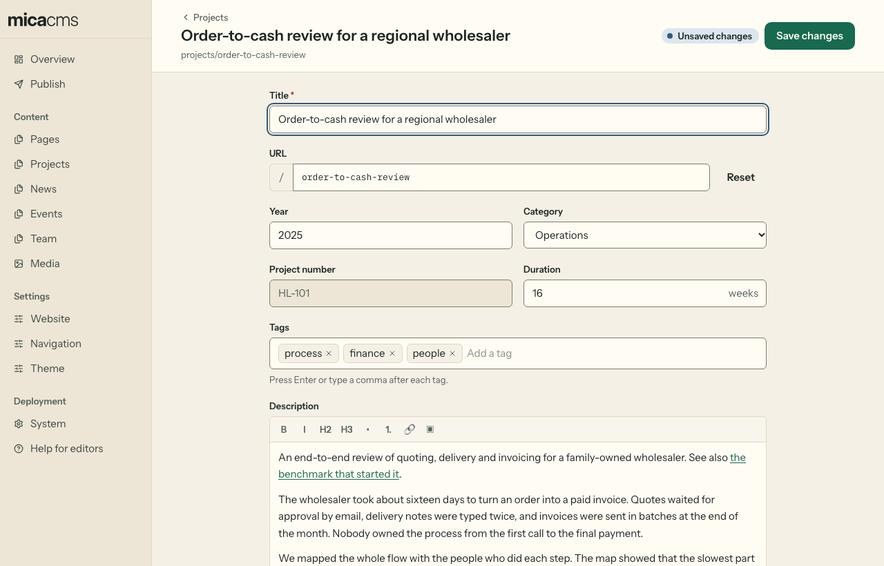Viewport: 884px width, 566px height.
Task: Open Navigation settings
Action: pos(76,344)
